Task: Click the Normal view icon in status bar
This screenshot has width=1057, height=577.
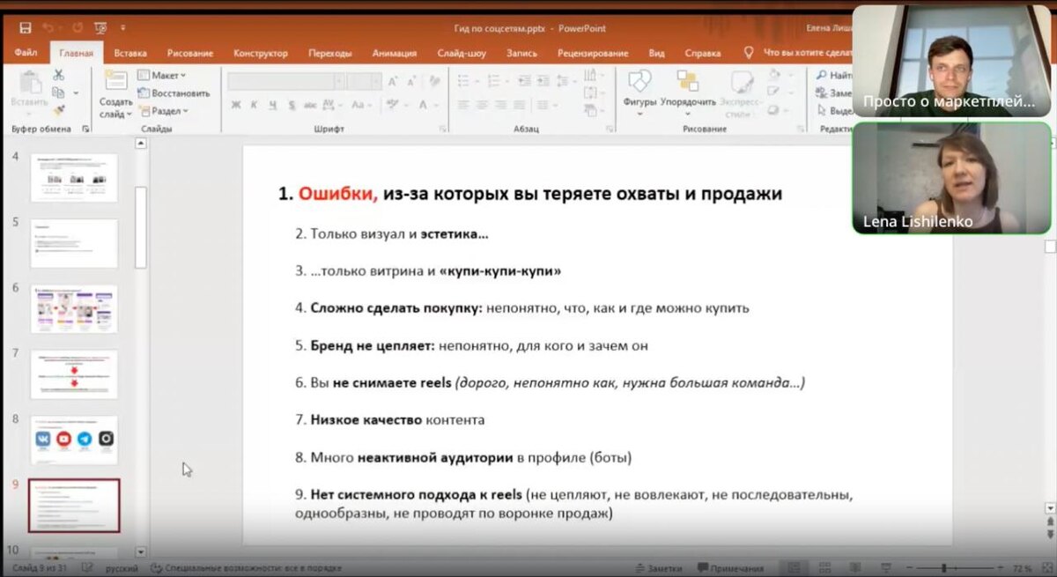Action: tap(795, 568)
